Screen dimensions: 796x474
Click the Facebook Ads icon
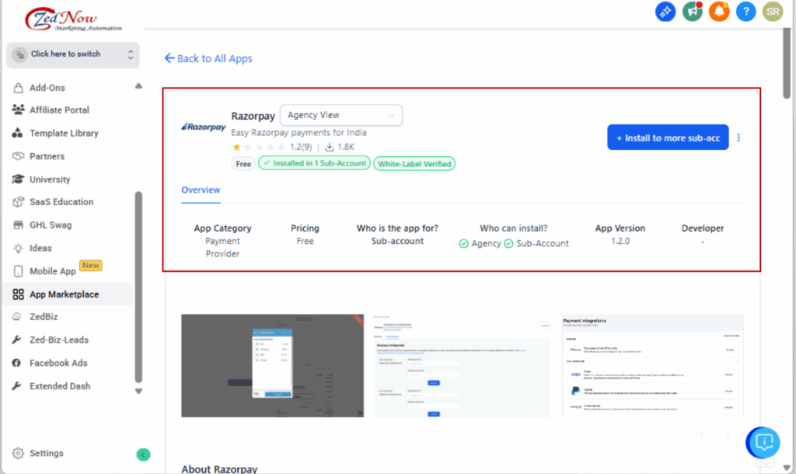[x=17, y=363]
